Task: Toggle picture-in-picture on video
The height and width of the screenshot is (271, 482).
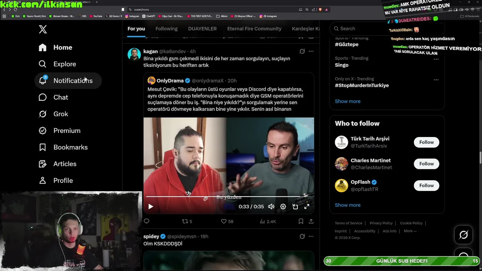Action: (295, 206)
